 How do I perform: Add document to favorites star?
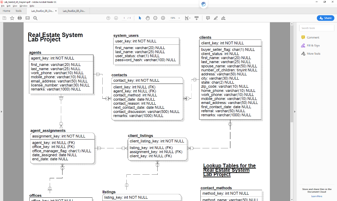tap(12, 18)
